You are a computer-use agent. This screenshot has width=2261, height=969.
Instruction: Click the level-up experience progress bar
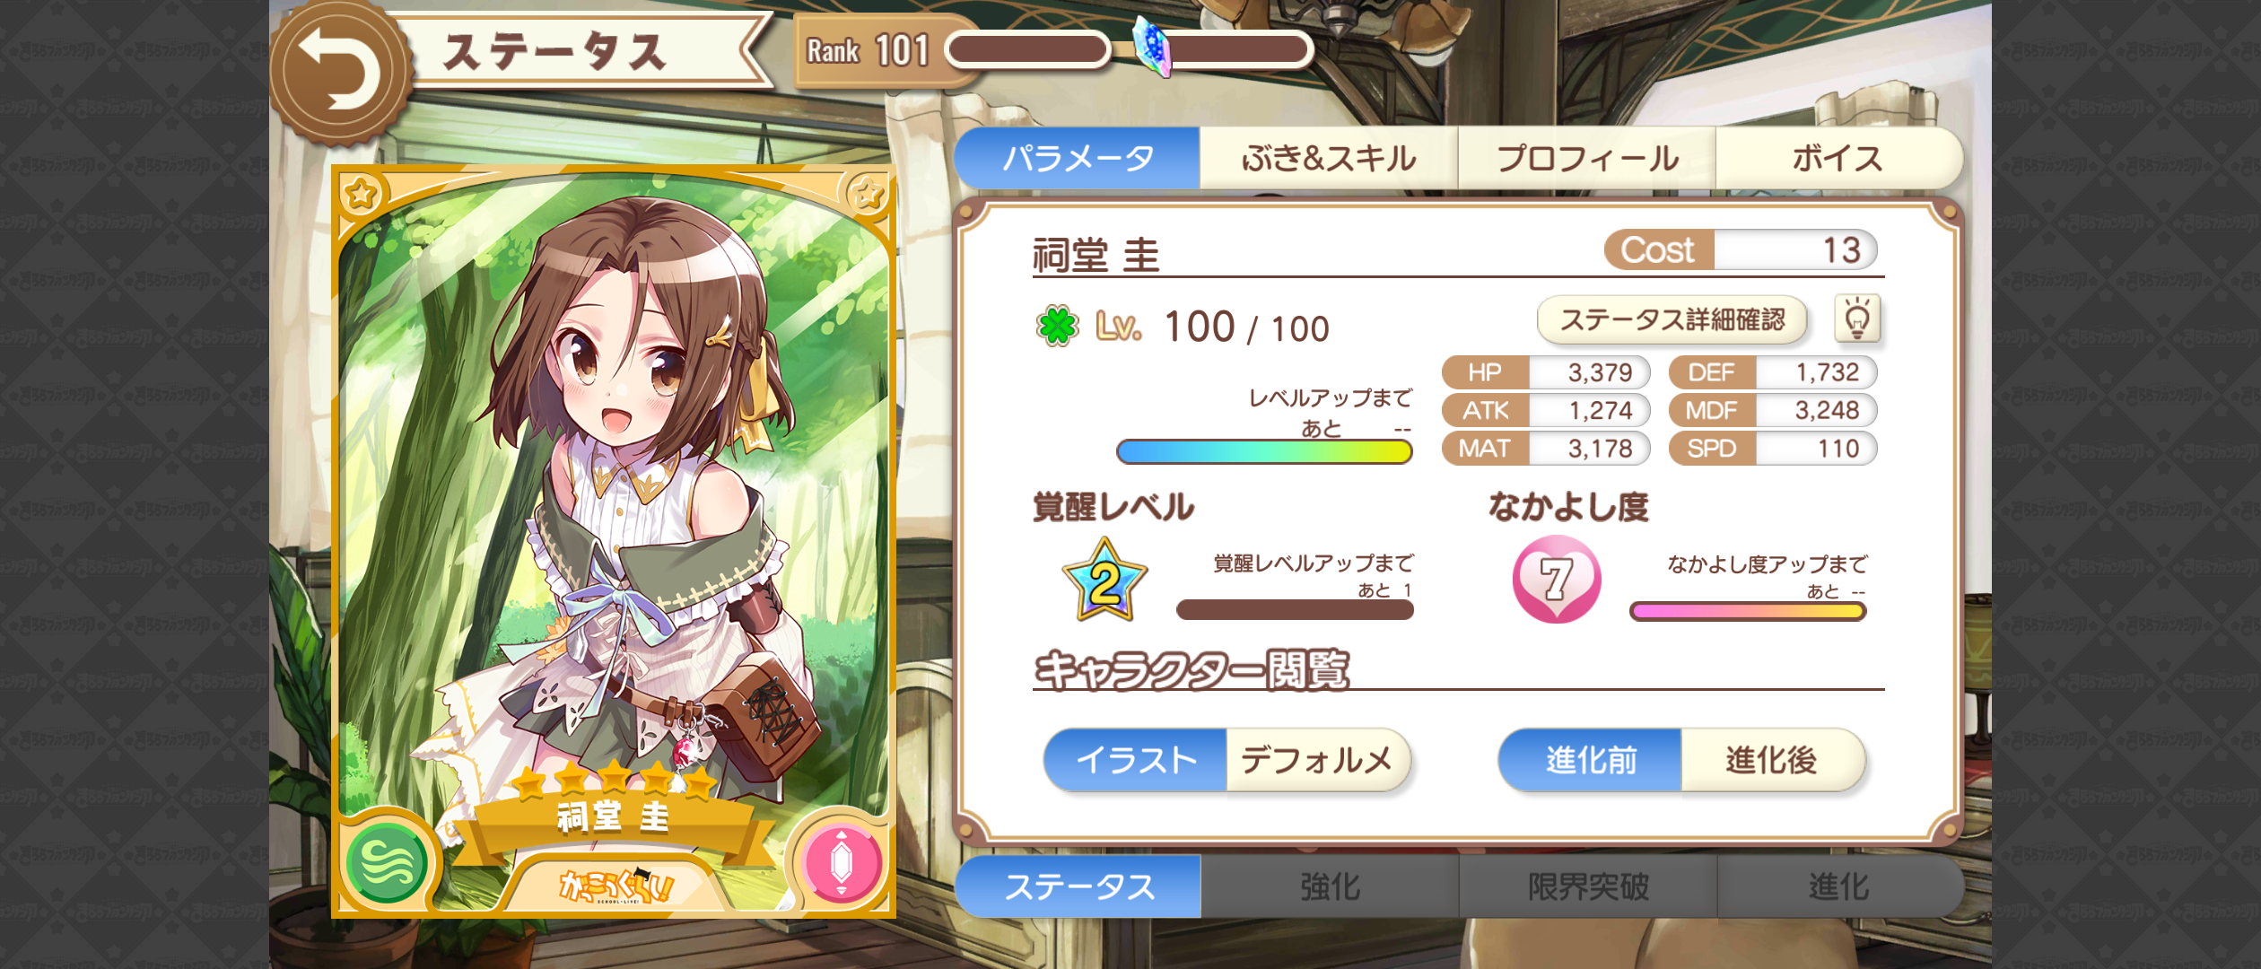1264,451
